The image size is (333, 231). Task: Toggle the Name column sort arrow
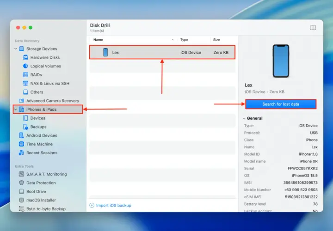[173, 40]
